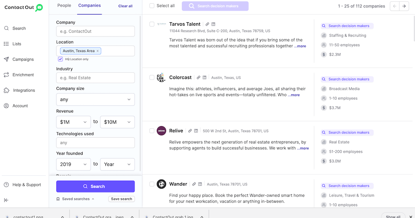Screen dimensions: 415x218
Task: Click the Wander company logo
Action: [161, 184]
